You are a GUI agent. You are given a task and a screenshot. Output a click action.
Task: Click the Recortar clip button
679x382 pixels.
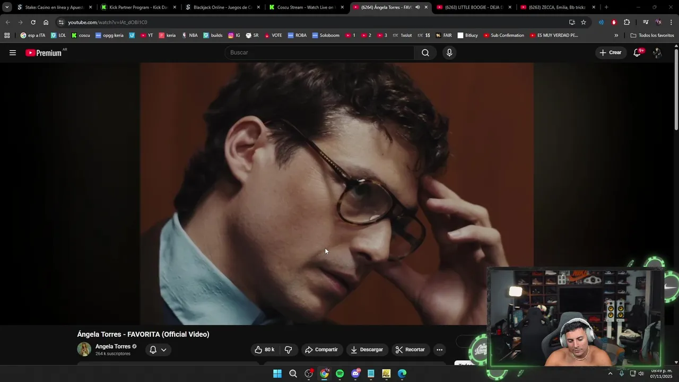411,350
